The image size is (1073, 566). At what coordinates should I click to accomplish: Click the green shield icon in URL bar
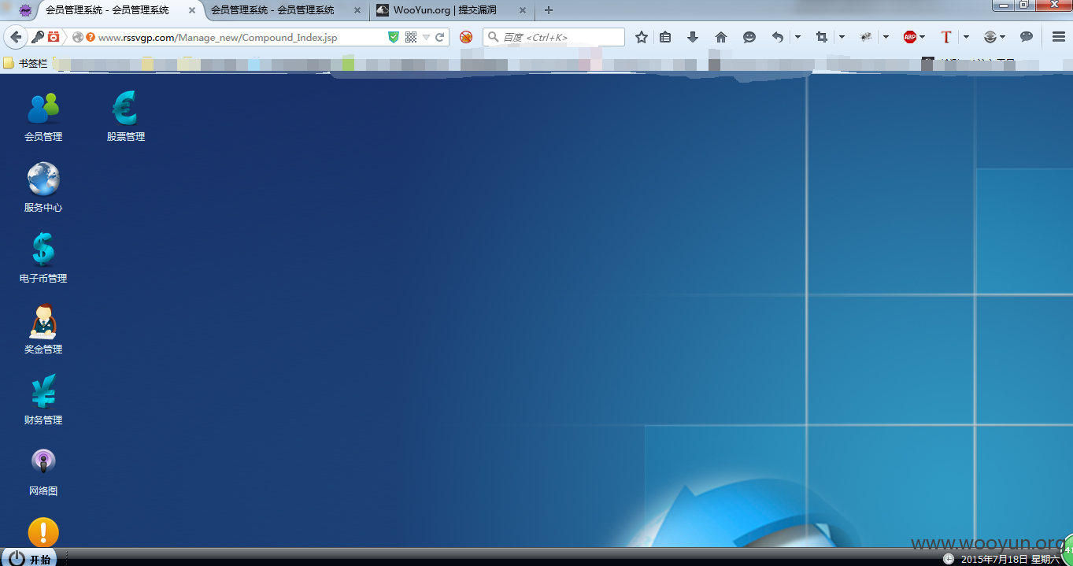coord(394,37)
